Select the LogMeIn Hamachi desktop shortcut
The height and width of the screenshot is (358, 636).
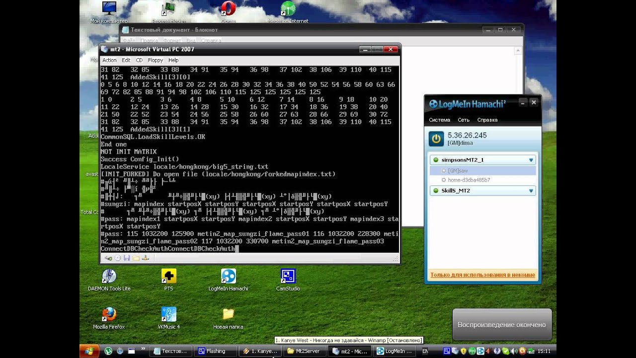click(228, 280)
